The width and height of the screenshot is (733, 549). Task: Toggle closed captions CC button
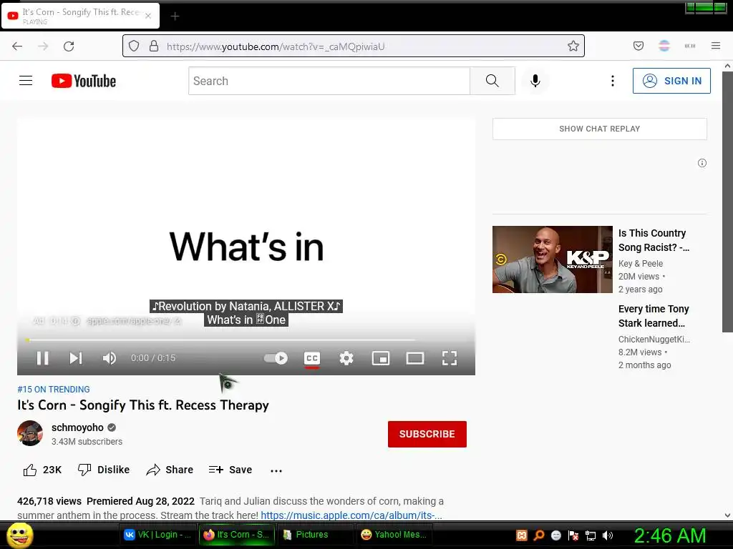click(x=312, y=359)
